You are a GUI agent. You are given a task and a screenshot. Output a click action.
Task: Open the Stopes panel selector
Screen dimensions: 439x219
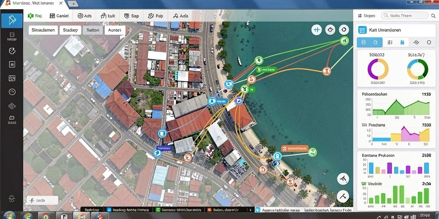[x=366, y=16]
